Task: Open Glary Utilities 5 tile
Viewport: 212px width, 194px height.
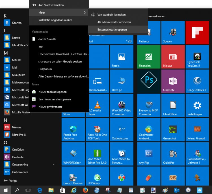Action: [197, 81]
